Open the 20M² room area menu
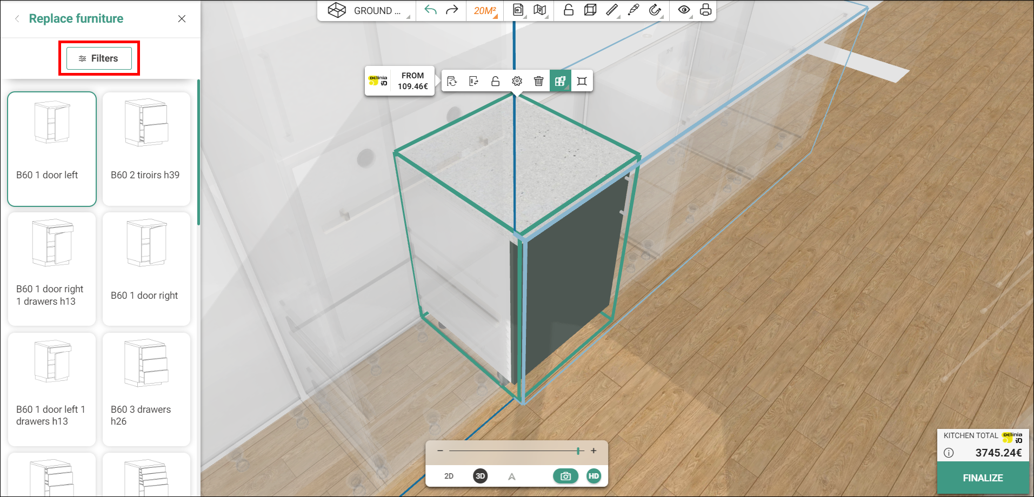Screen dimensions: 1034x497 point(485,11)
